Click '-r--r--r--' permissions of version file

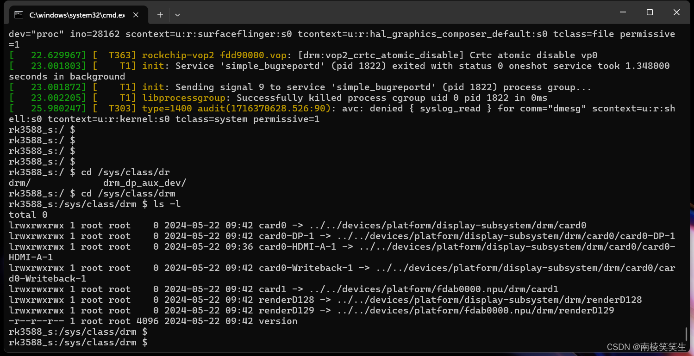(36, 321)
